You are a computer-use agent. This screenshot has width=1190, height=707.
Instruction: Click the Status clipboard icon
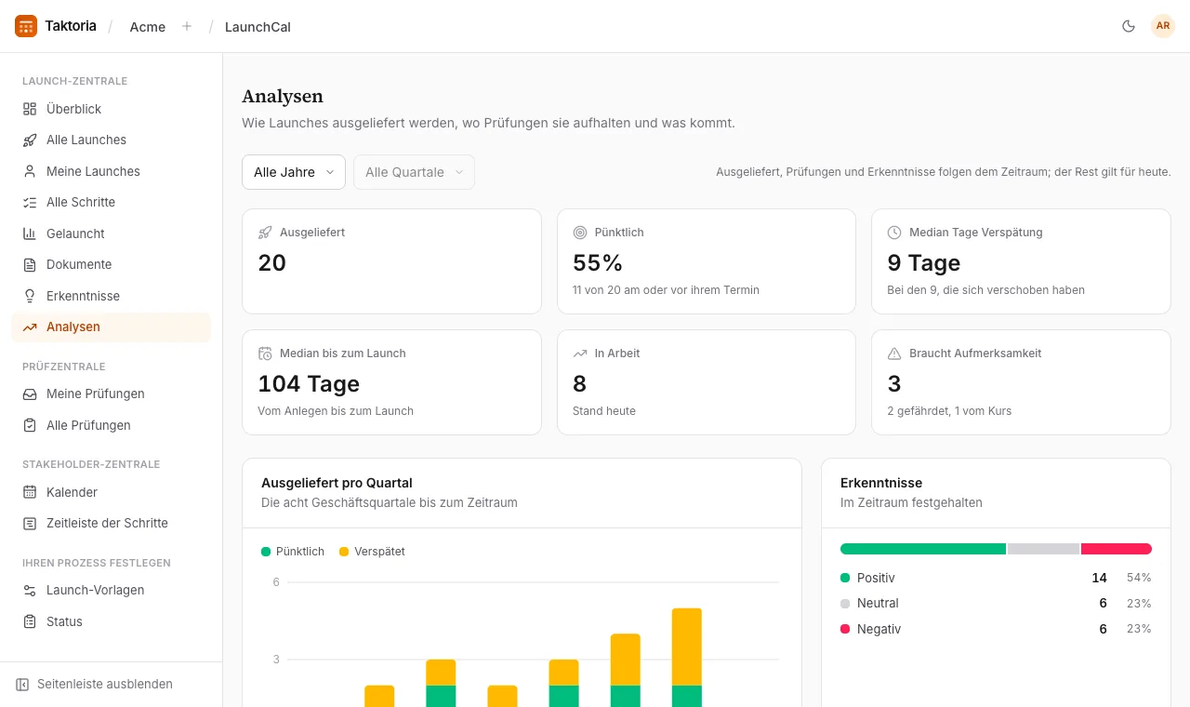pyautogui.click(x=30, y=621)
